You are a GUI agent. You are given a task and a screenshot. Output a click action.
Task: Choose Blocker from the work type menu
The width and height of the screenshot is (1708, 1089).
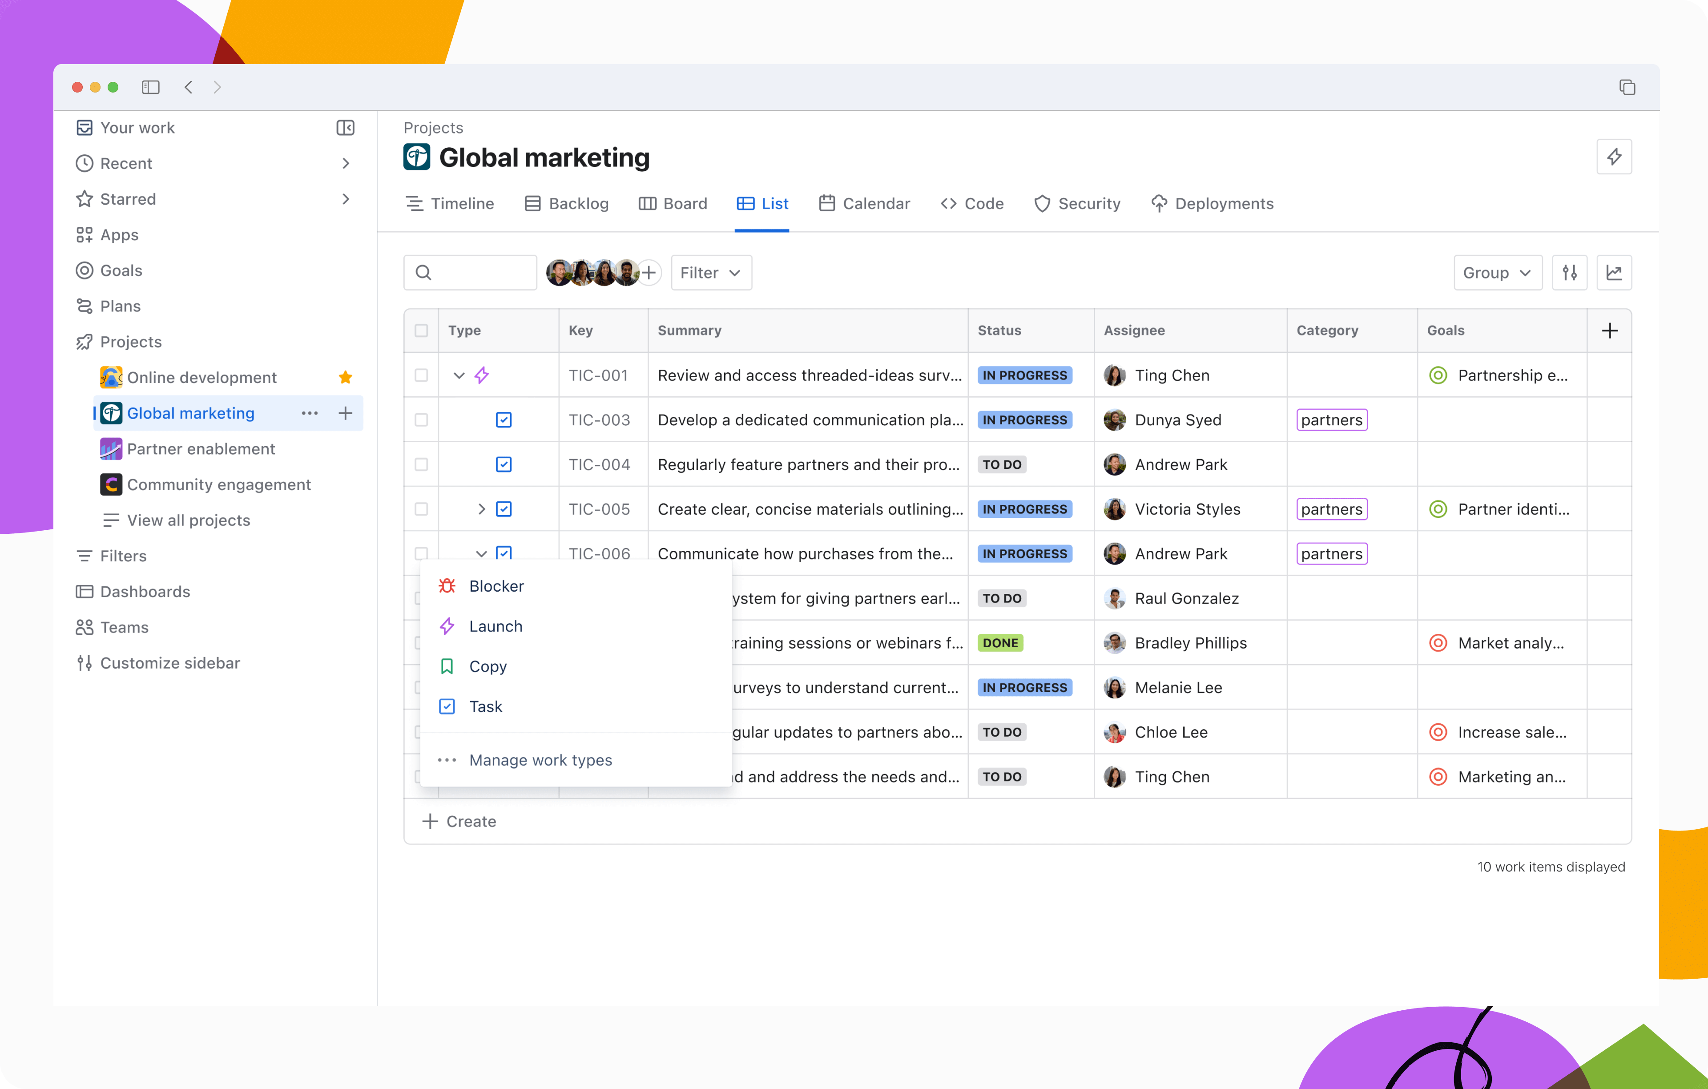point(496,586)
